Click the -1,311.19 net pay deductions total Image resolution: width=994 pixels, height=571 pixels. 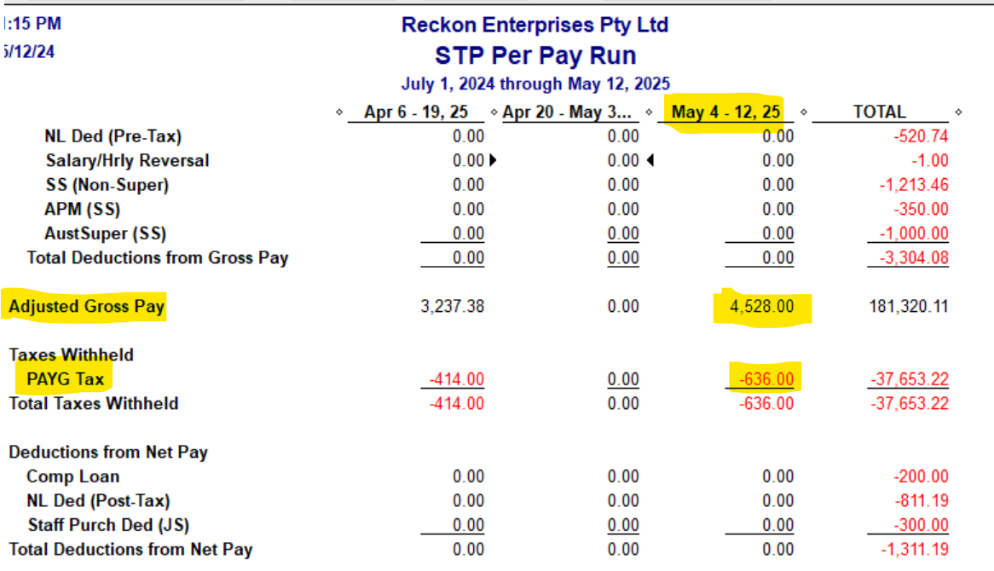coord(914,550)
